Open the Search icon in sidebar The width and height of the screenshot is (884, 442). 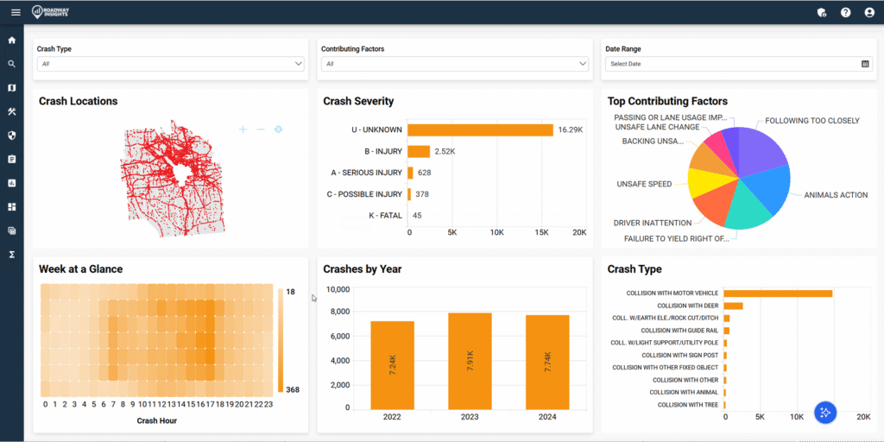coord(12,64)
